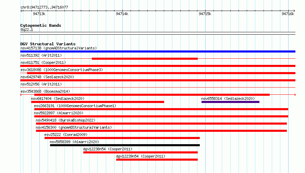Viewport: 305px width, 173px height.
Task: Open nsv512056 (Arlt2011) label
Action: tap(41, 84)
